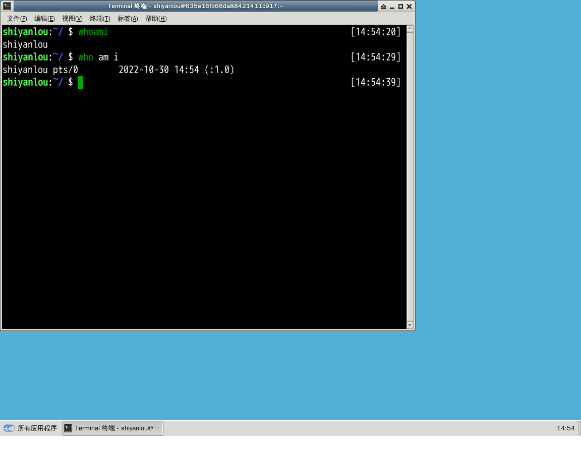
Task: Click the scrollbar up arrow in the terminal
Action: [410, 29]
